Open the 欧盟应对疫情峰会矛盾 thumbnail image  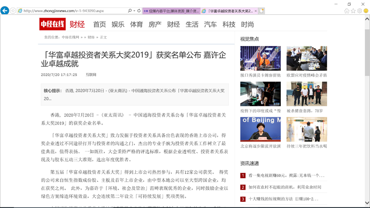click(x=307, y=58)
